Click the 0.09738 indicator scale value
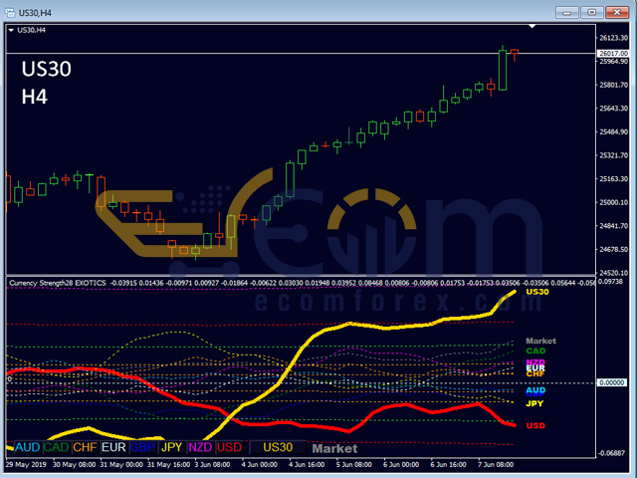The height and width of the screenshot is (478, 637). [x=610, y=281]
